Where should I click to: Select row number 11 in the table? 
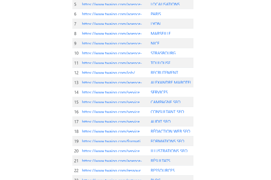(77, 63)
